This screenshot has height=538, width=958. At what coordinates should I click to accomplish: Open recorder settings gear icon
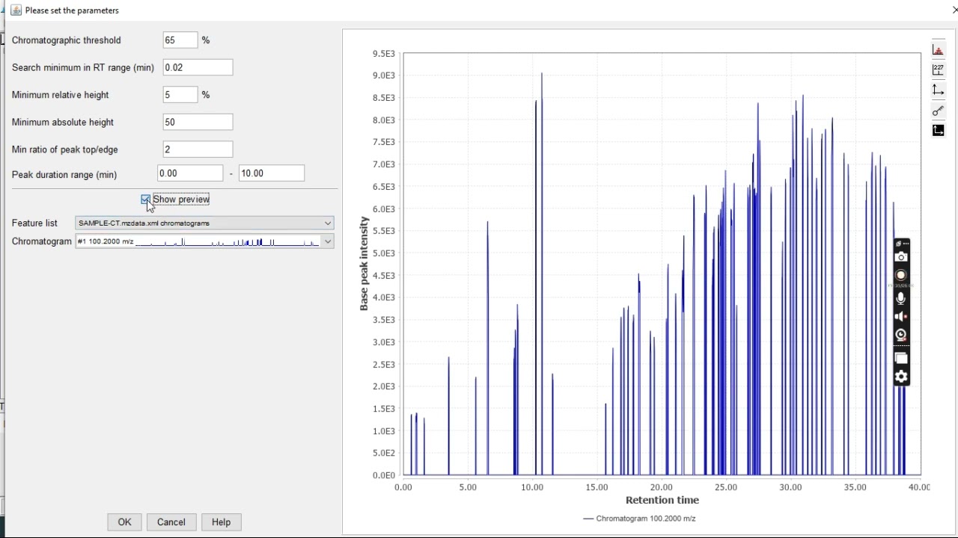click(901, 377)
